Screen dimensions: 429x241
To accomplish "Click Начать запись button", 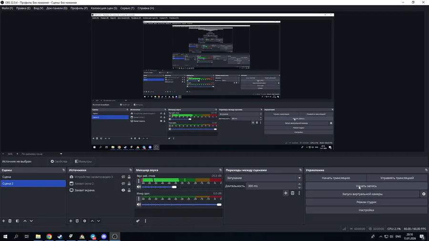I will tap(367, 186).
